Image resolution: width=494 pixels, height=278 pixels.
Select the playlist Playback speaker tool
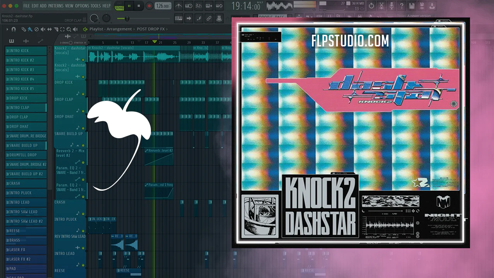(x=75, y=29)
